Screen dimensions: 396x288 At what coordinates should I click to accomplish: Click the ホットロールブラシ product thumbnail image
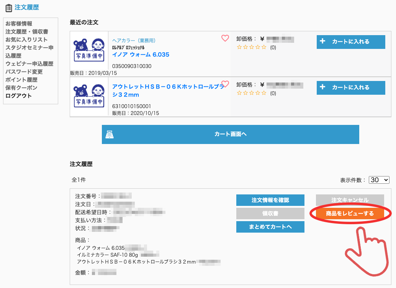[89, 96]
